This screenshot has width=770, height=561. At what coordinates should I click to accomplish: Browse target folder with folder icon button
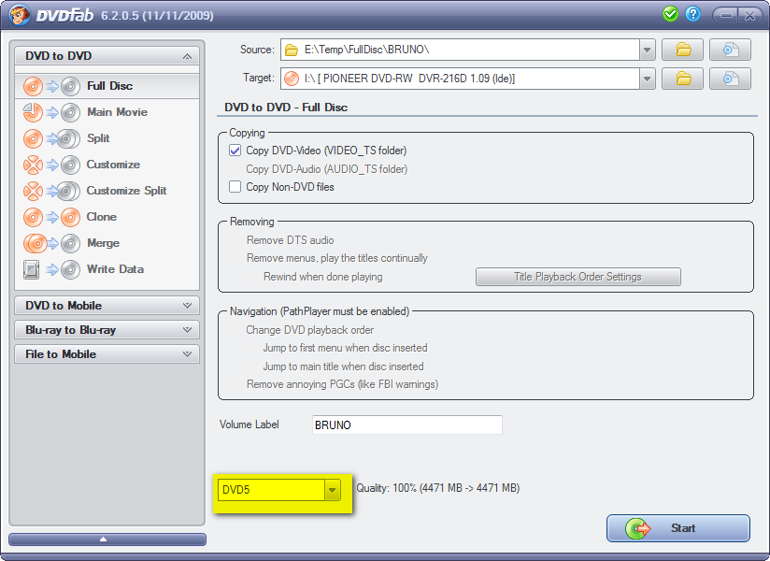pos(682,79)
